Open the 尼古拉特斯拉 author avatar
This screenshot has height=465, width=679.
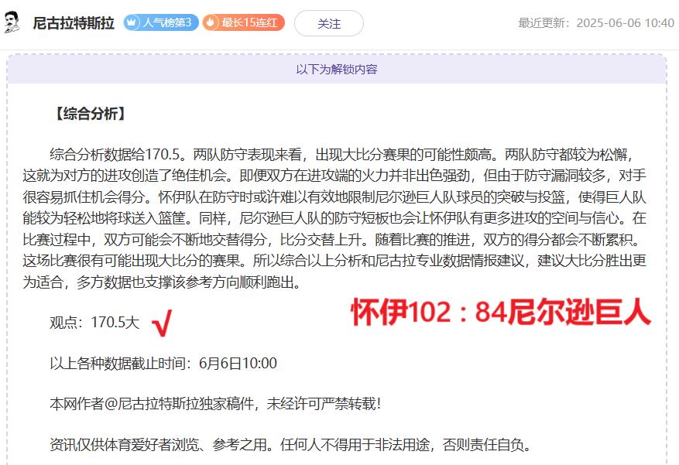pos(12,22)
